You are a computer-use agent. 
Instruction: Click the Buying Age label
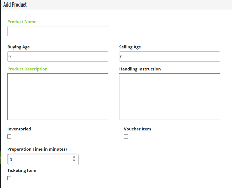tap(19, 47)
